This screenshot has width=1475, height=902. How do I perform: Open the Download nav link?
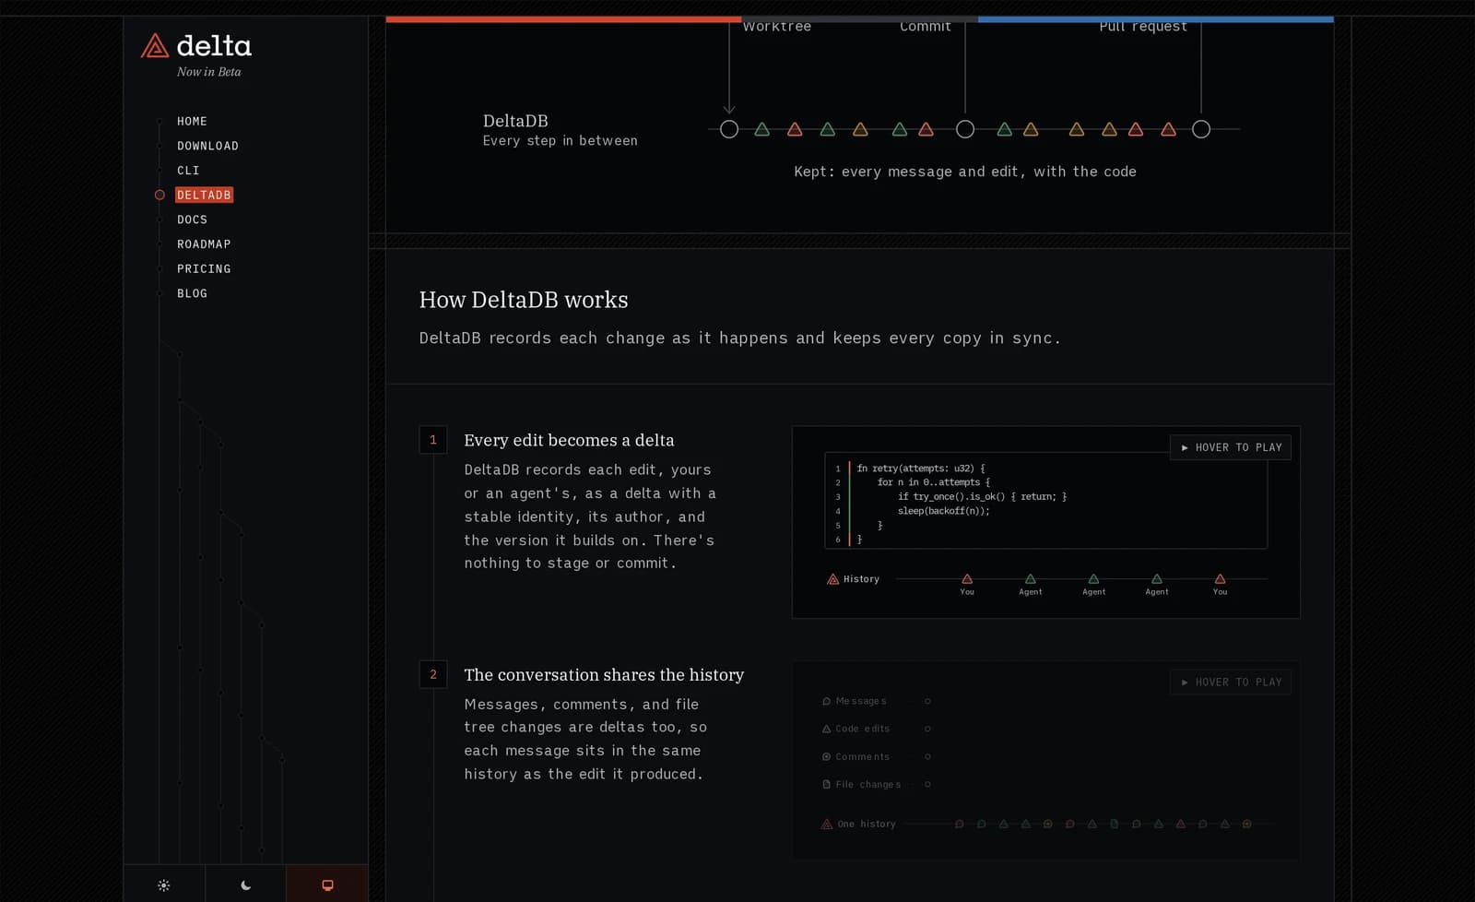(207, 146)
